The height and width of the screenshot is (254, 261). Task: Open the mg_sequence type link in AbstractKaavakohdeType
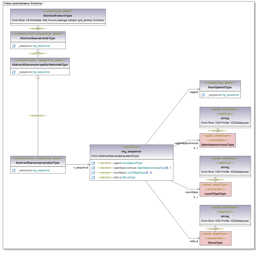pos(41,46)
